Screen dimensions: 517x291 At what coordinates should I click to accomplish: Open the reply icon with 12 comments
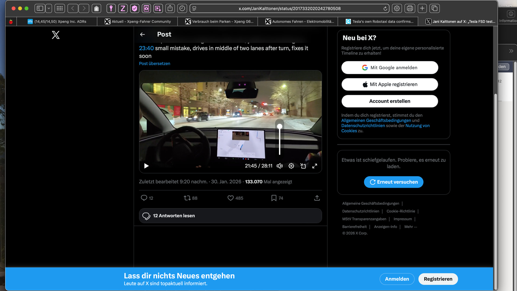click(x=144, y=198)
